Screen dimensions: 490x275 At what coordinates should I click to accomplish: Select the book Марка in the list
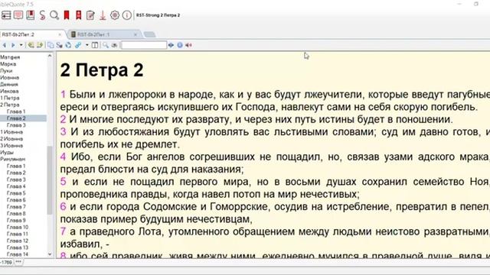pyautogui.click(x=8, y=64)
